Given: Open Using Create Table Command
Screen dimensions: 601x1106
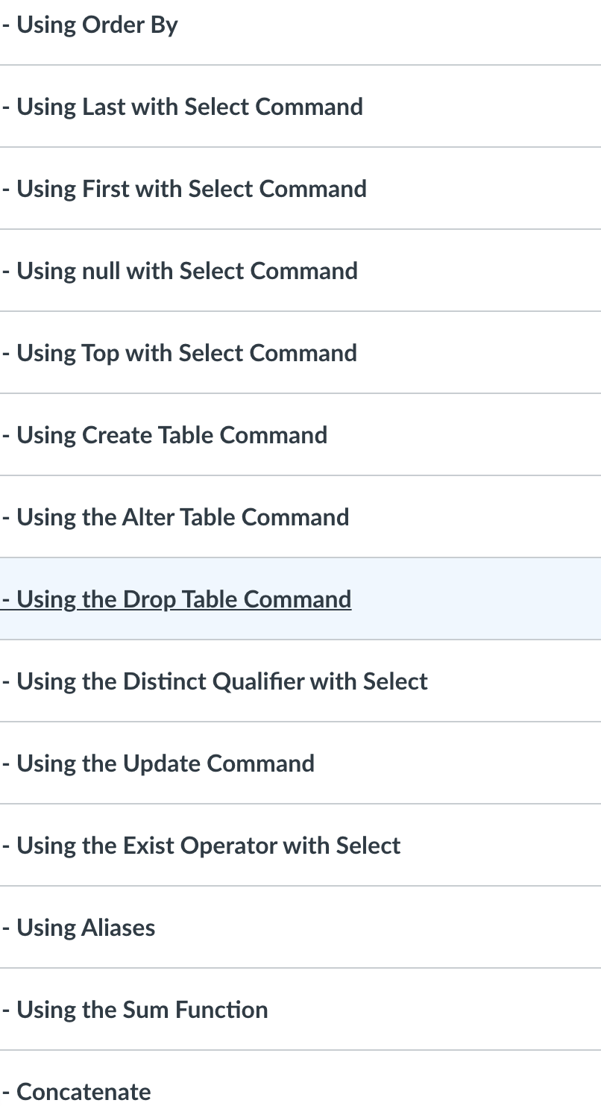Looking at the screenshot, I should click(164, 435).
